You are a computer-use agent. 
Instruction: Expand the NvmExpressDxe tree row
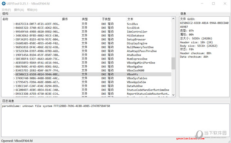click(x=14, y=59)
